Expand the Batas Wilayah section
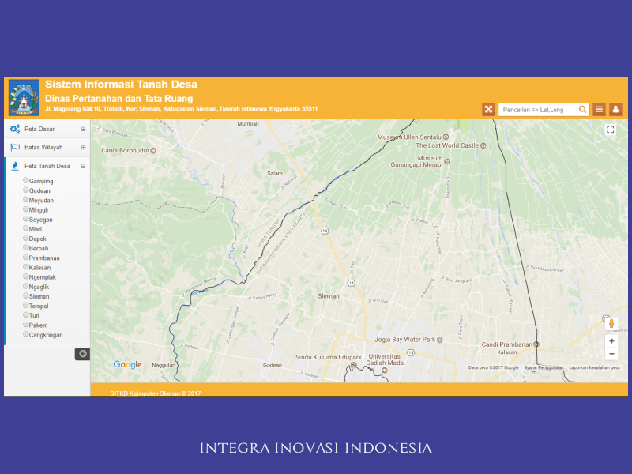632x474 pixels. (x=83, y=148)
